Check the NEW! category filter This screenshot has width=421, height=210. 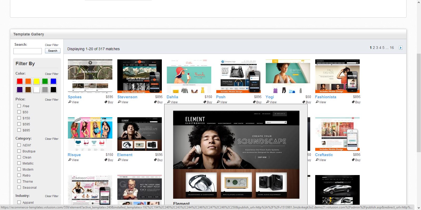(19, 145)
